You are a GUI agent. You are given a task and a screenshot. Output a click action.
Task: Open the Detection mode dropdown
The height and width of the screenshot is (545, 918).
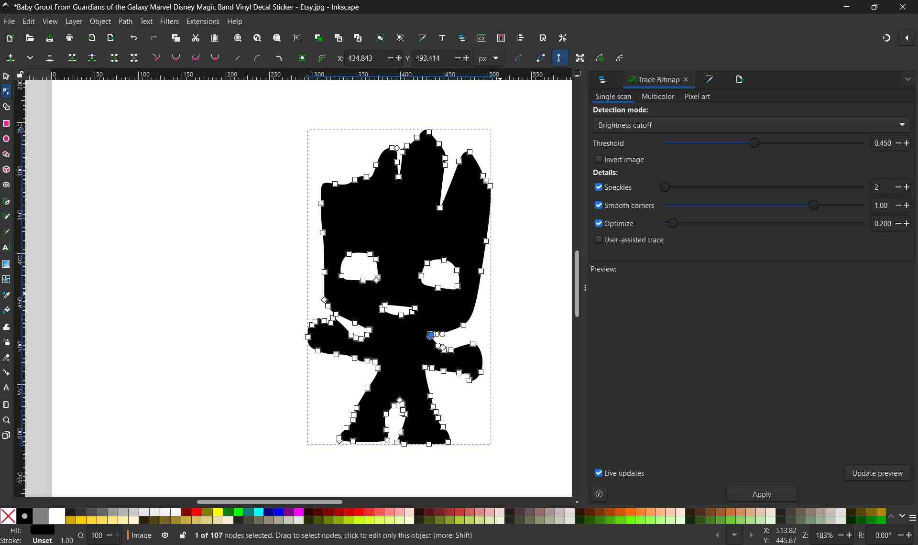751,125
